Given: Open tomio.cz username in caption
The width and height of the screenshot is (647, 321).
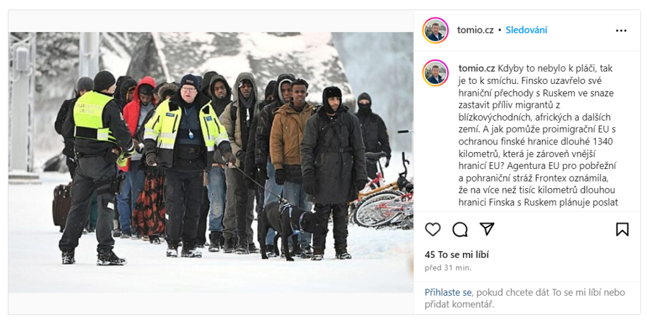Looking at the screenshot, I should point(477,67).
